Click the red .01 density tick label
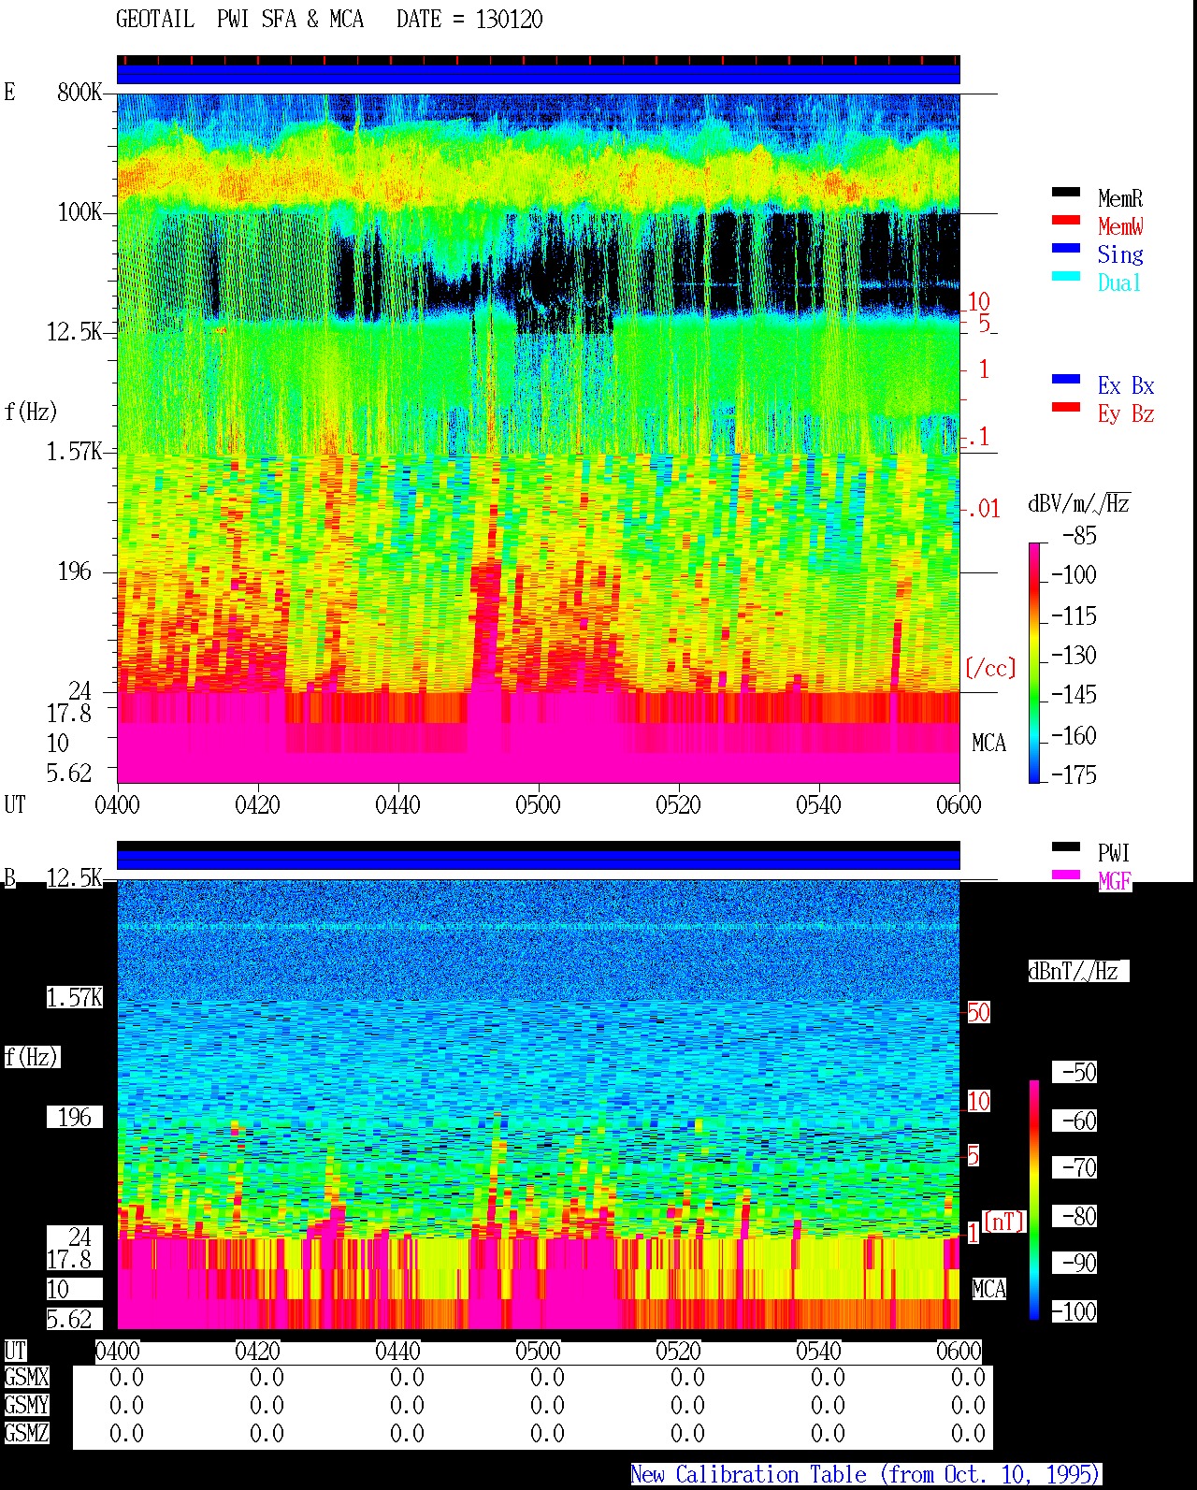The width and height of the screenshot is (1197, 1490). tap(983, 509)
